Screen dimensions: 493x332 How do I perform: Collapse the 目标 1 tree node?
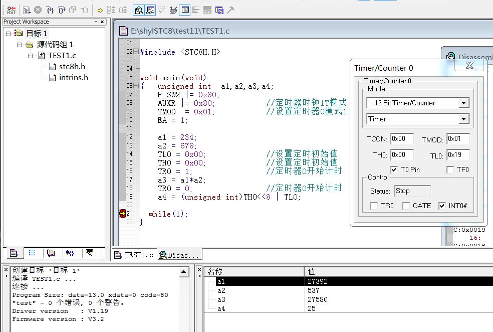click(8, 34)
